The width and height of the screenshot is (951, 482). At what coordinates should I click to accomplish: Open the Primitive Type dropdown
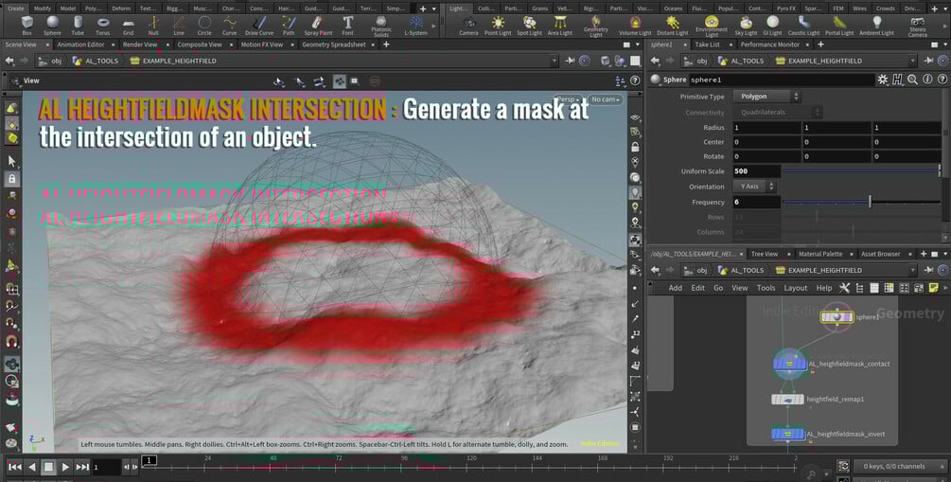tap(766, 97)
